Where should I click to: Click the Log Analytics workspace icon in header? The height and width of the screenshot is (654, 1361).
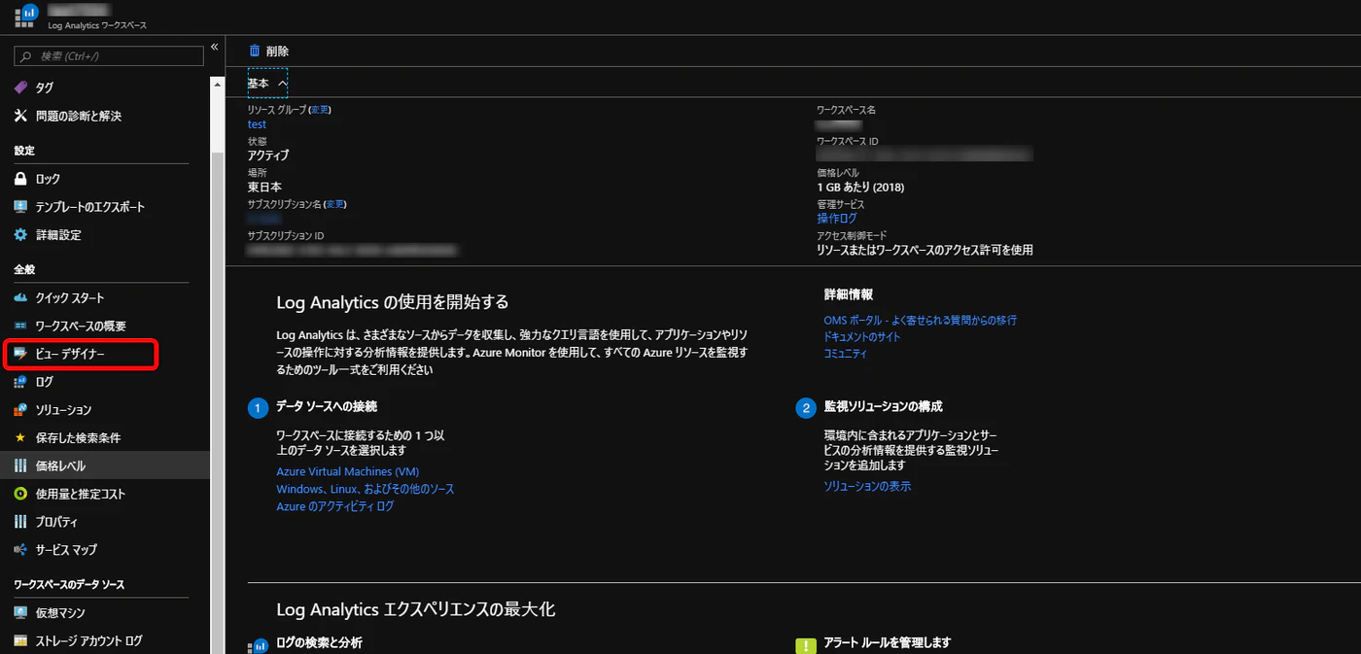tap(25, 17)
